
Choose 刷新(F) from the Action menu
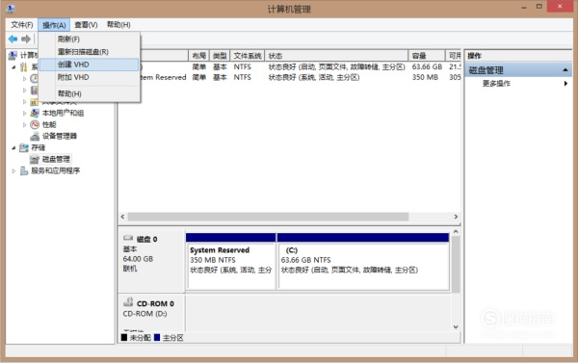tap(89, 39)
